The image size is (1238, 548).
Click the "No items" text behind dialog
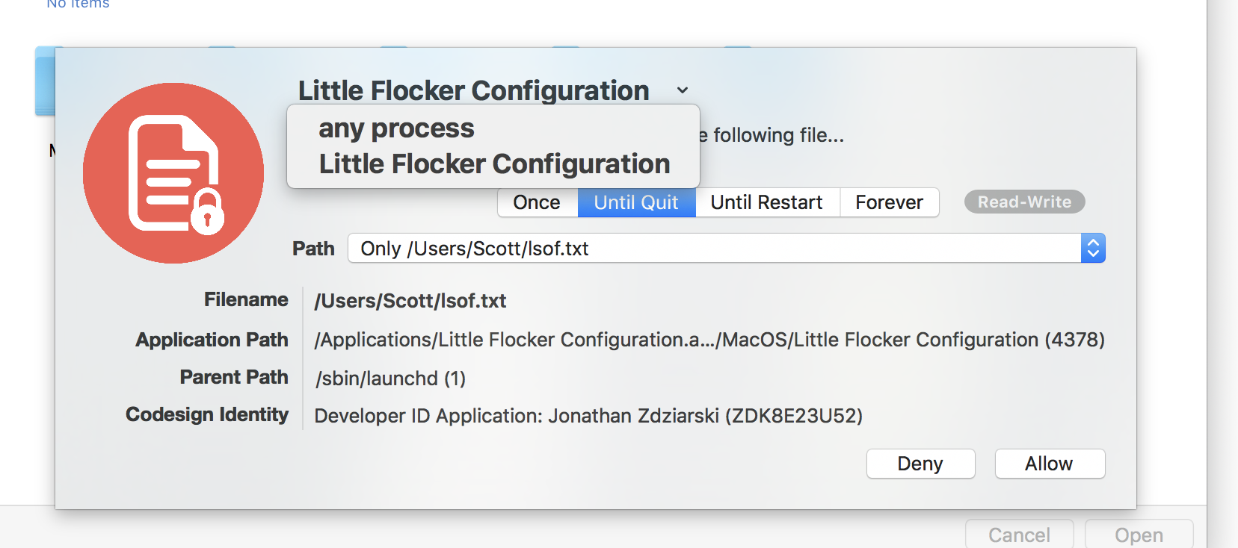pos(78,4)
